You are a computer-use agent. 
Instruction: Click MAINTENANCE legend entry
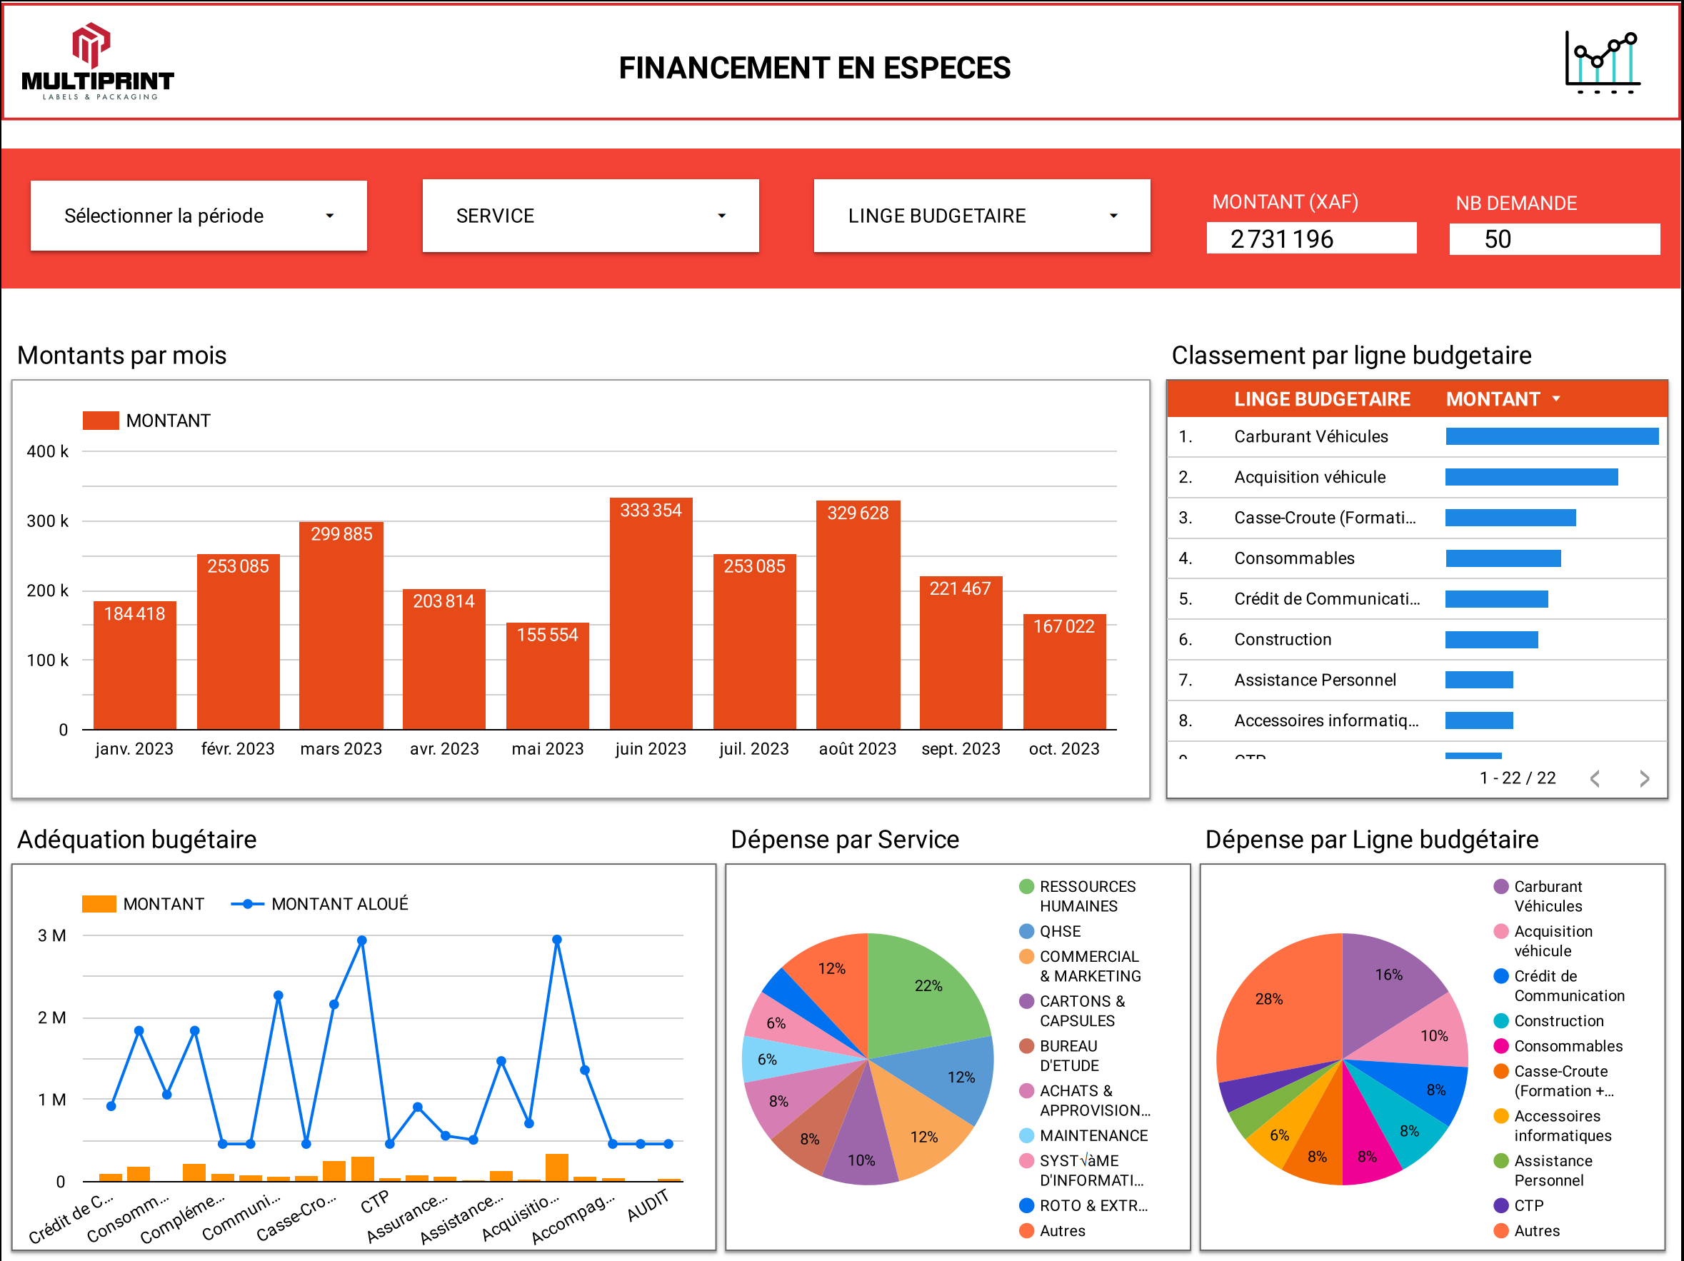(1083, 1135)
